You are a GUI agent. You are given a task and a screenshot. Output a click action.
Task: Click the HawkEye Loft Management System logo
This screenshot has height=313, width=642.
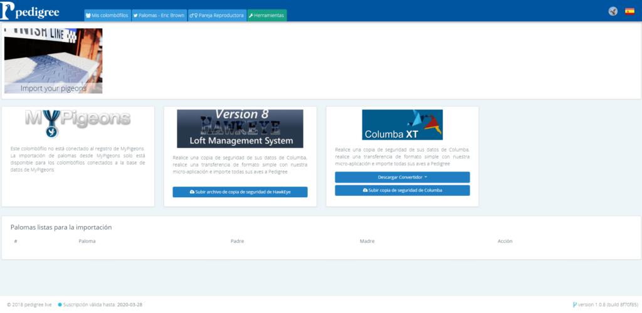239,128
